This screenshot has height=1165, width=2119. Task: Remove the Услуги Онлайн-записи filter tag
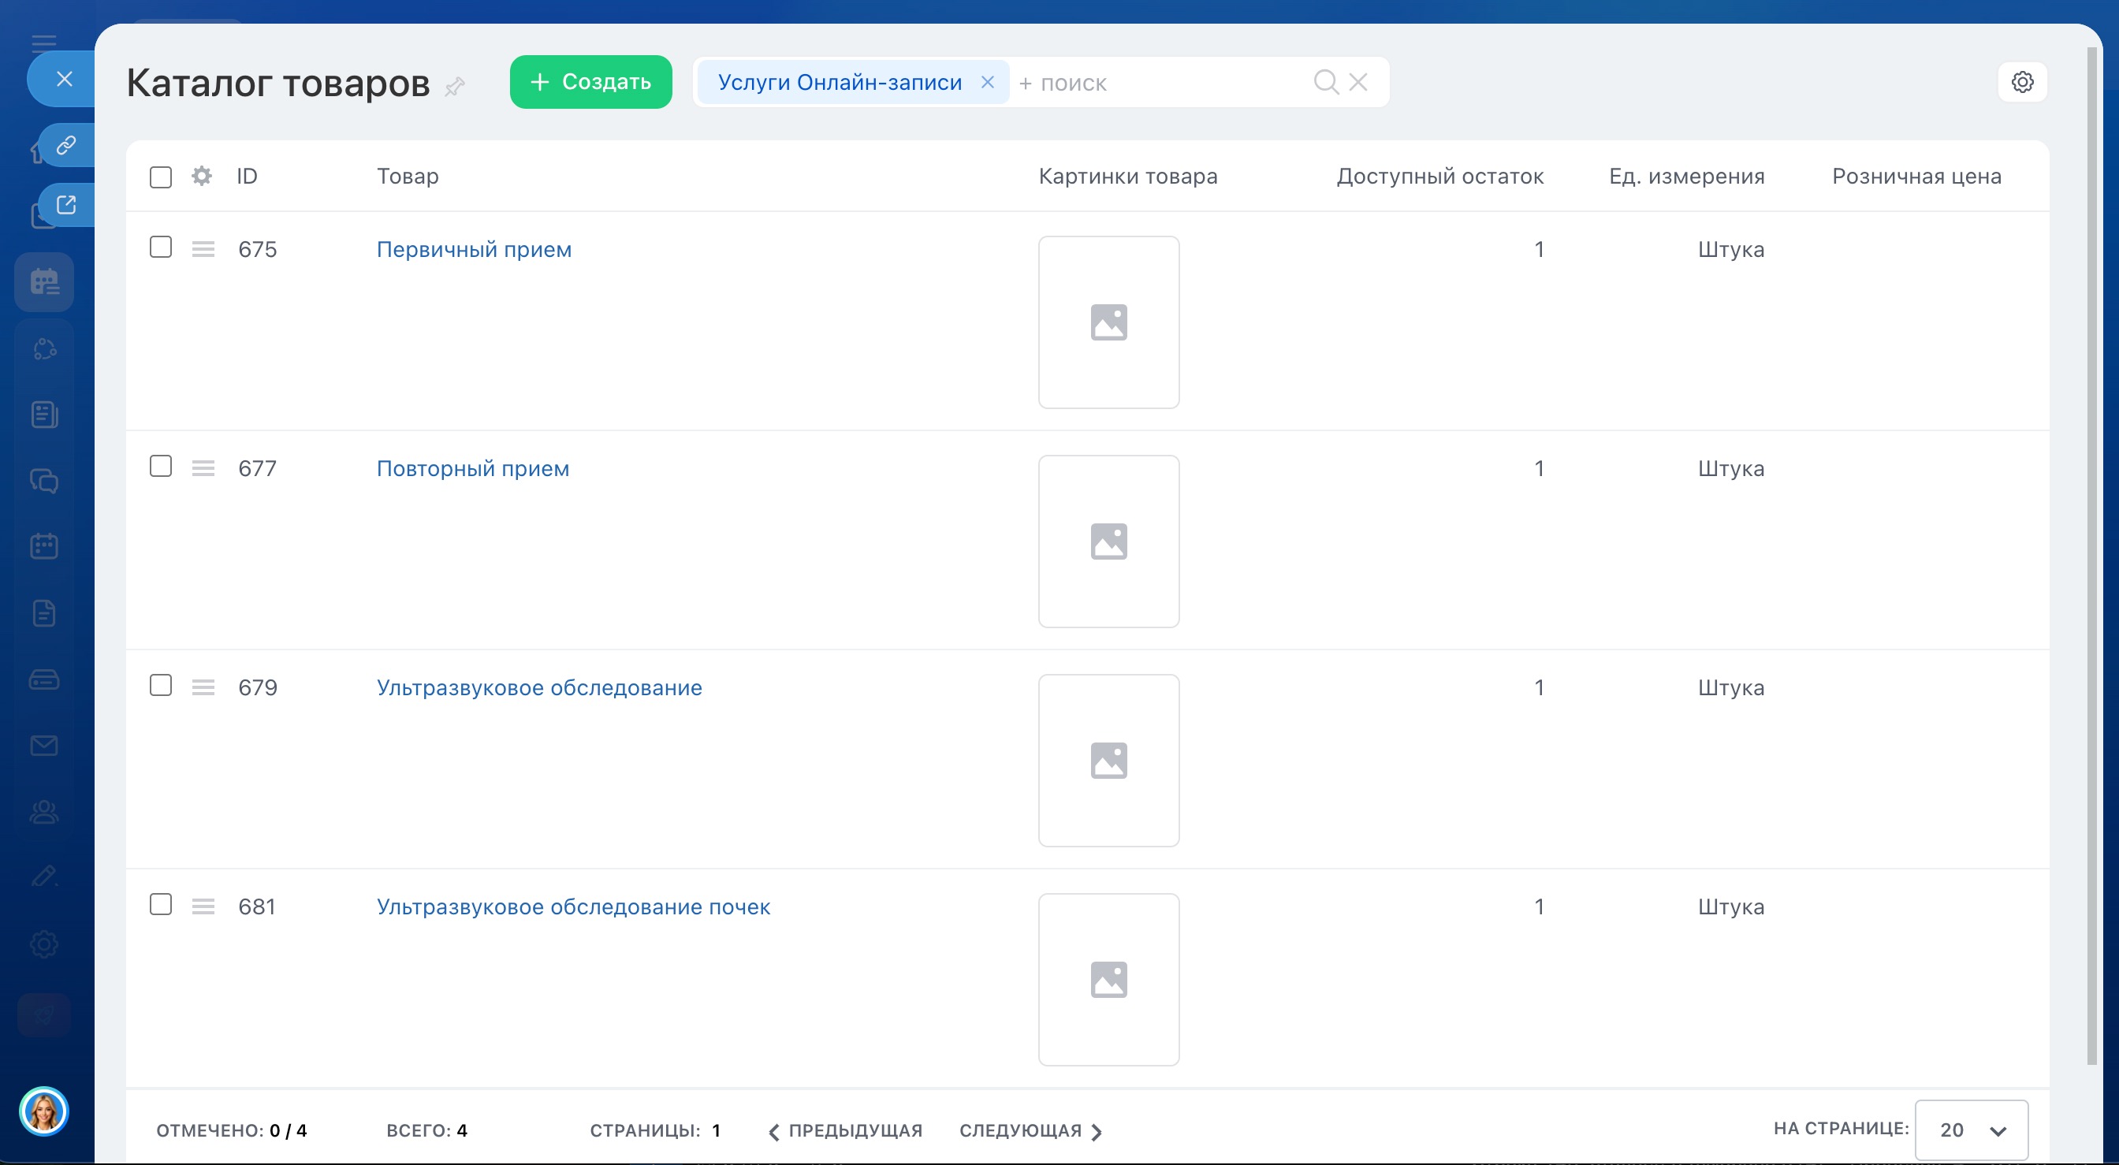(x=987, y=82)
